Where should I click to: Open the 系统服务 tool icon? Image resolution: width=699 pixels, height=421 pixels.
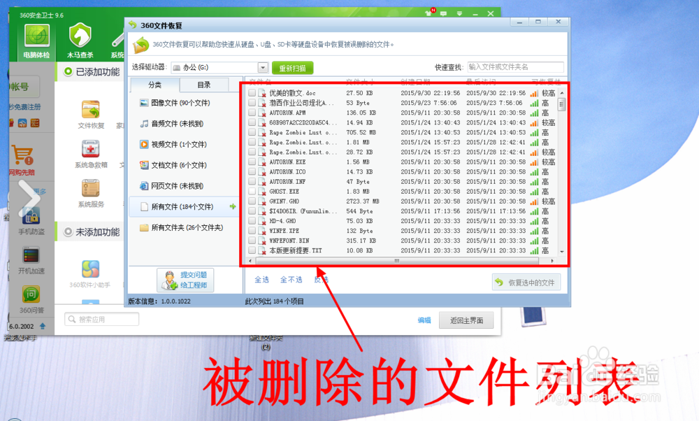tap(91, 193)
